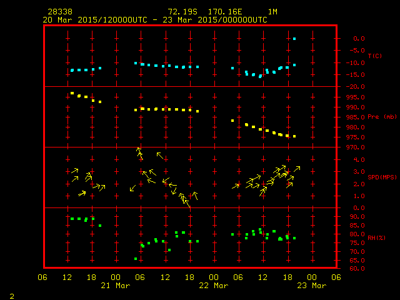This screenshot has height=300, width=400.
Task: Click the "1M" height label
Action: click(272, 12)
